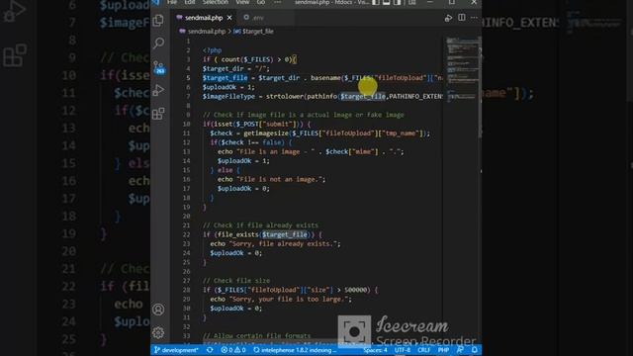Open the Search view in activity bar

click(x=158, y=43)
